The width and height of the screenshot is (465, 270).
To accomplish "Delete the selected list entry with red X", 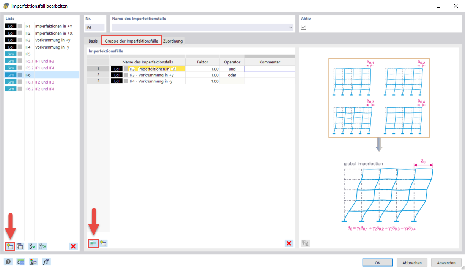I will point(73,246).
